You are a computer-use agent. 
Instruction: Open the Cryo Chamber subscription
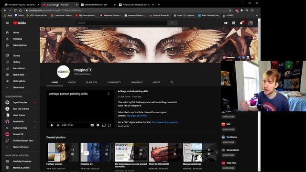(x=20, y=102)
